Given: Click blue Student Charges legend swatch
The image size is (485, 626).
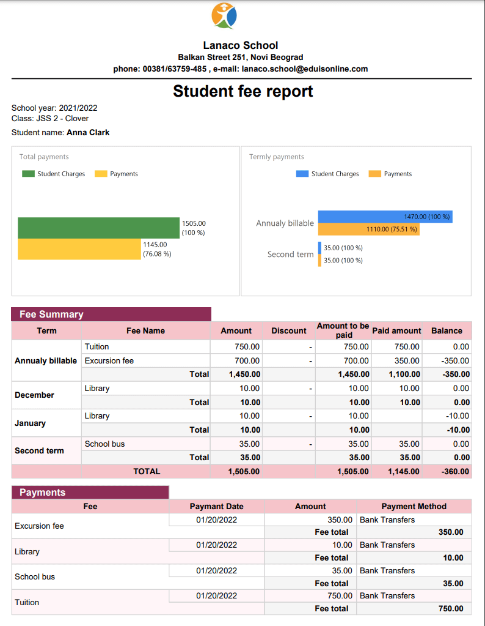Looking at the screenshot, I should 302,174.
